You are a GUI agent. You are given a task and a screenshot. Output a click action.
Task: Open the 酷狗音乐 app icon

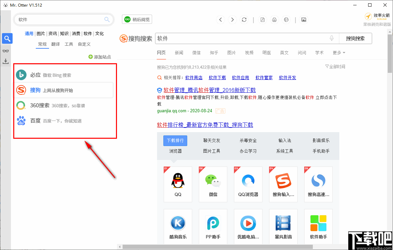pyautogui.click(x=178, y=223)
